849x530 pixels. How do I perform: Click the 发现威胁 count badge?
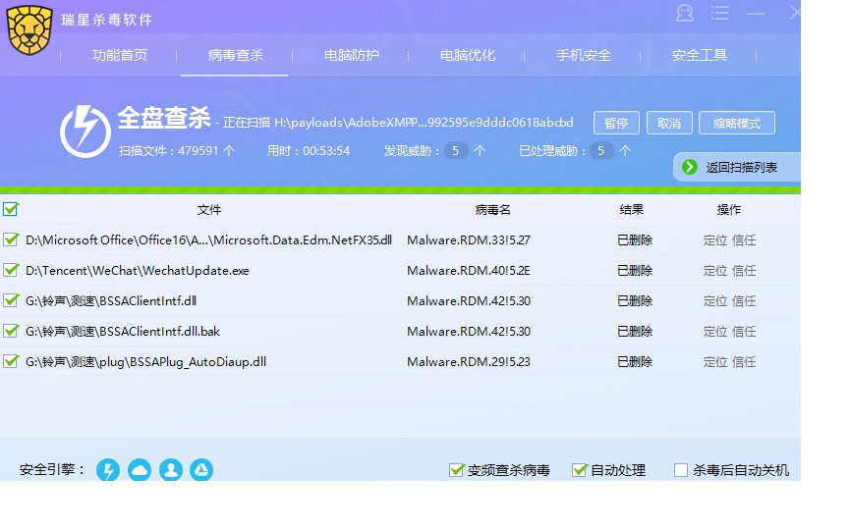[x=456, y=150]
